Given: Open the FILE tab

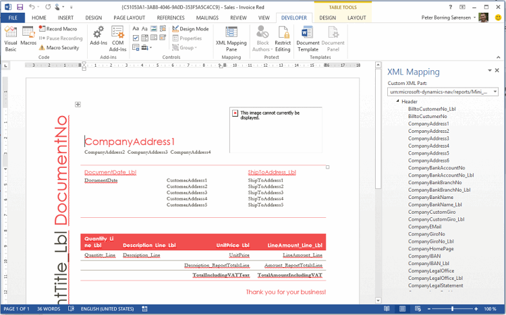Looking at the screenshot, I should [13, 18].
